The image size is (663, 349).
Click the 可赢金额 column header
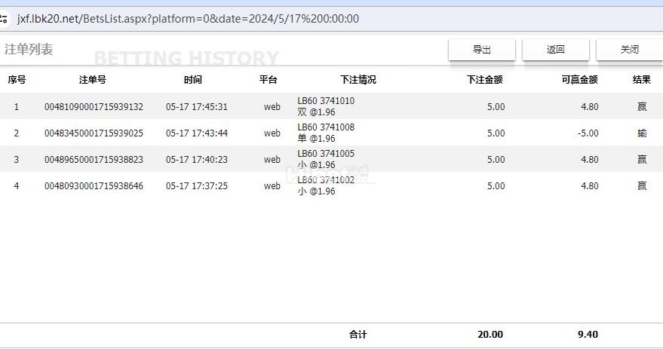coord(579,79)
